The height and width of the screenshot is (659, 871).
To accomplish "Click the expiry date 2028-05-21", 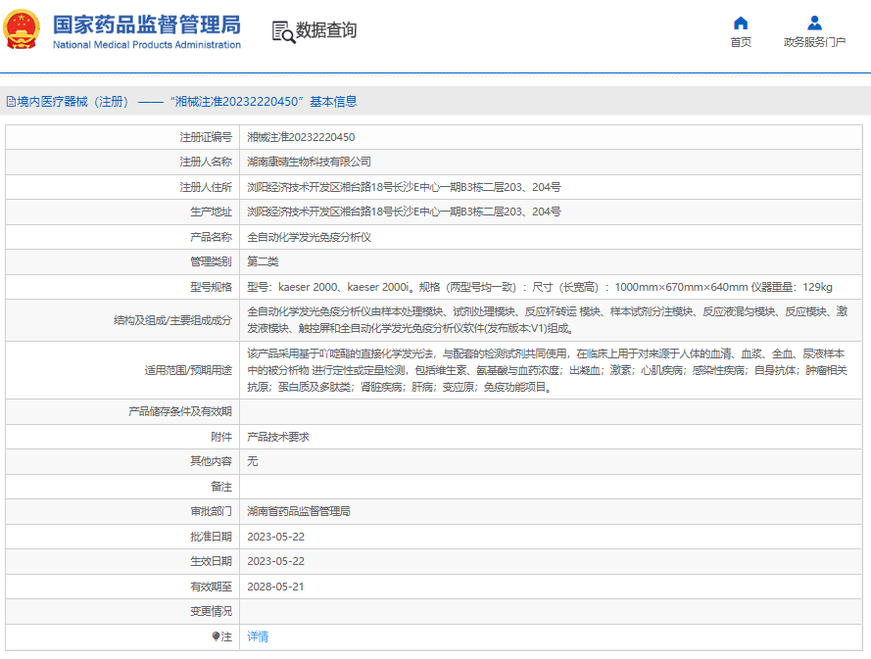I will click(x=275, y=587).
